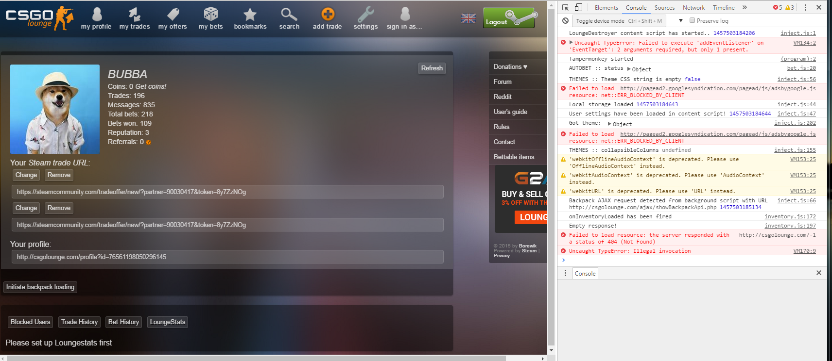The image size is (832, 361).
Task: Open DevTools three-dot customize menu
Action: [x=805, y=7]
